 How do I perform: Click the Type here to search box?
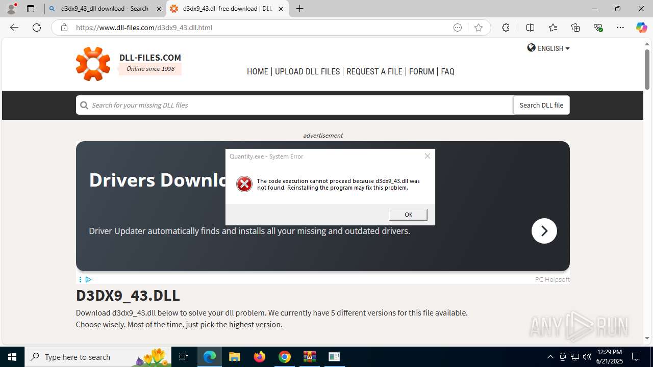(x=98, y=357)
